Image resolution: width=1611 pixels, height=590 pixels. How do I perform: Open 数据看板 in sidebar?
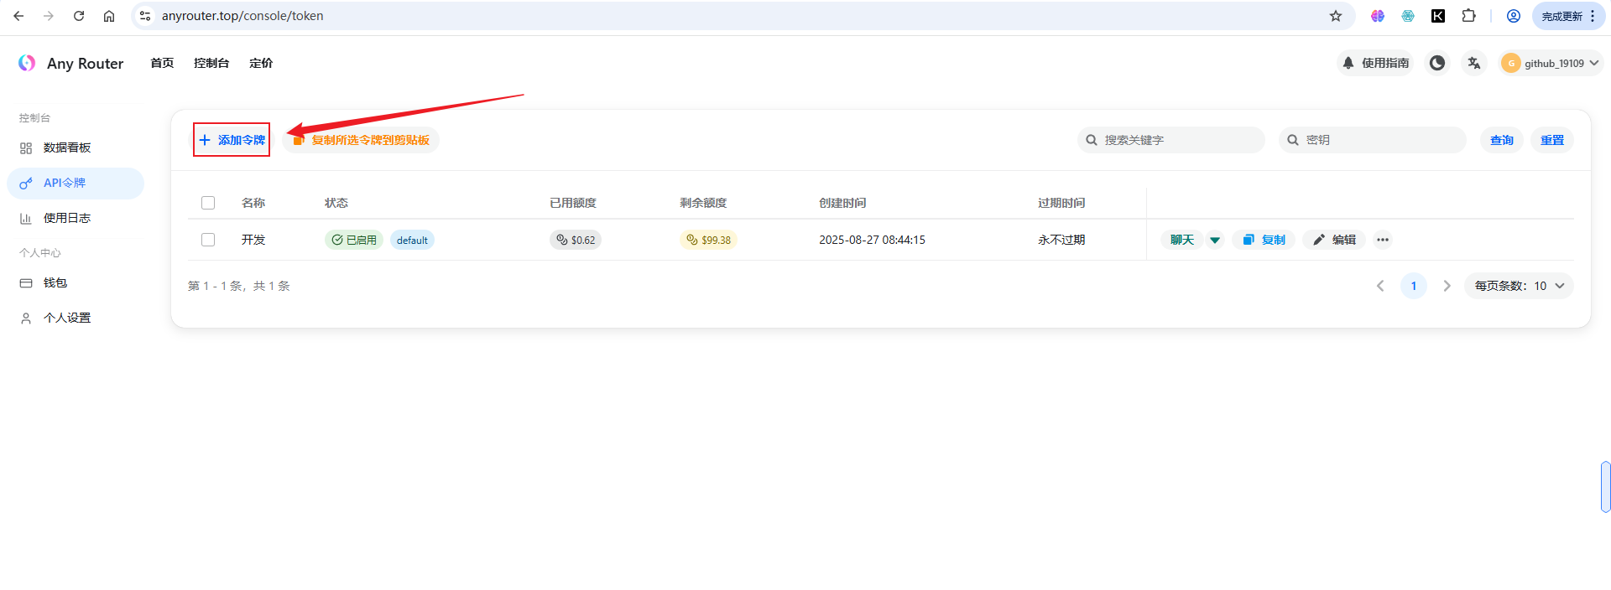[x=76, y=147]
